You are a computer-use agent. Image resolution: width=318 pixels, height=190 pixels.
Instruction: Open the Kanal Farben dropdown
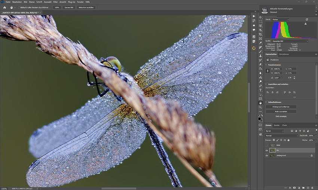pyautogui.click(x=280, y=20)
